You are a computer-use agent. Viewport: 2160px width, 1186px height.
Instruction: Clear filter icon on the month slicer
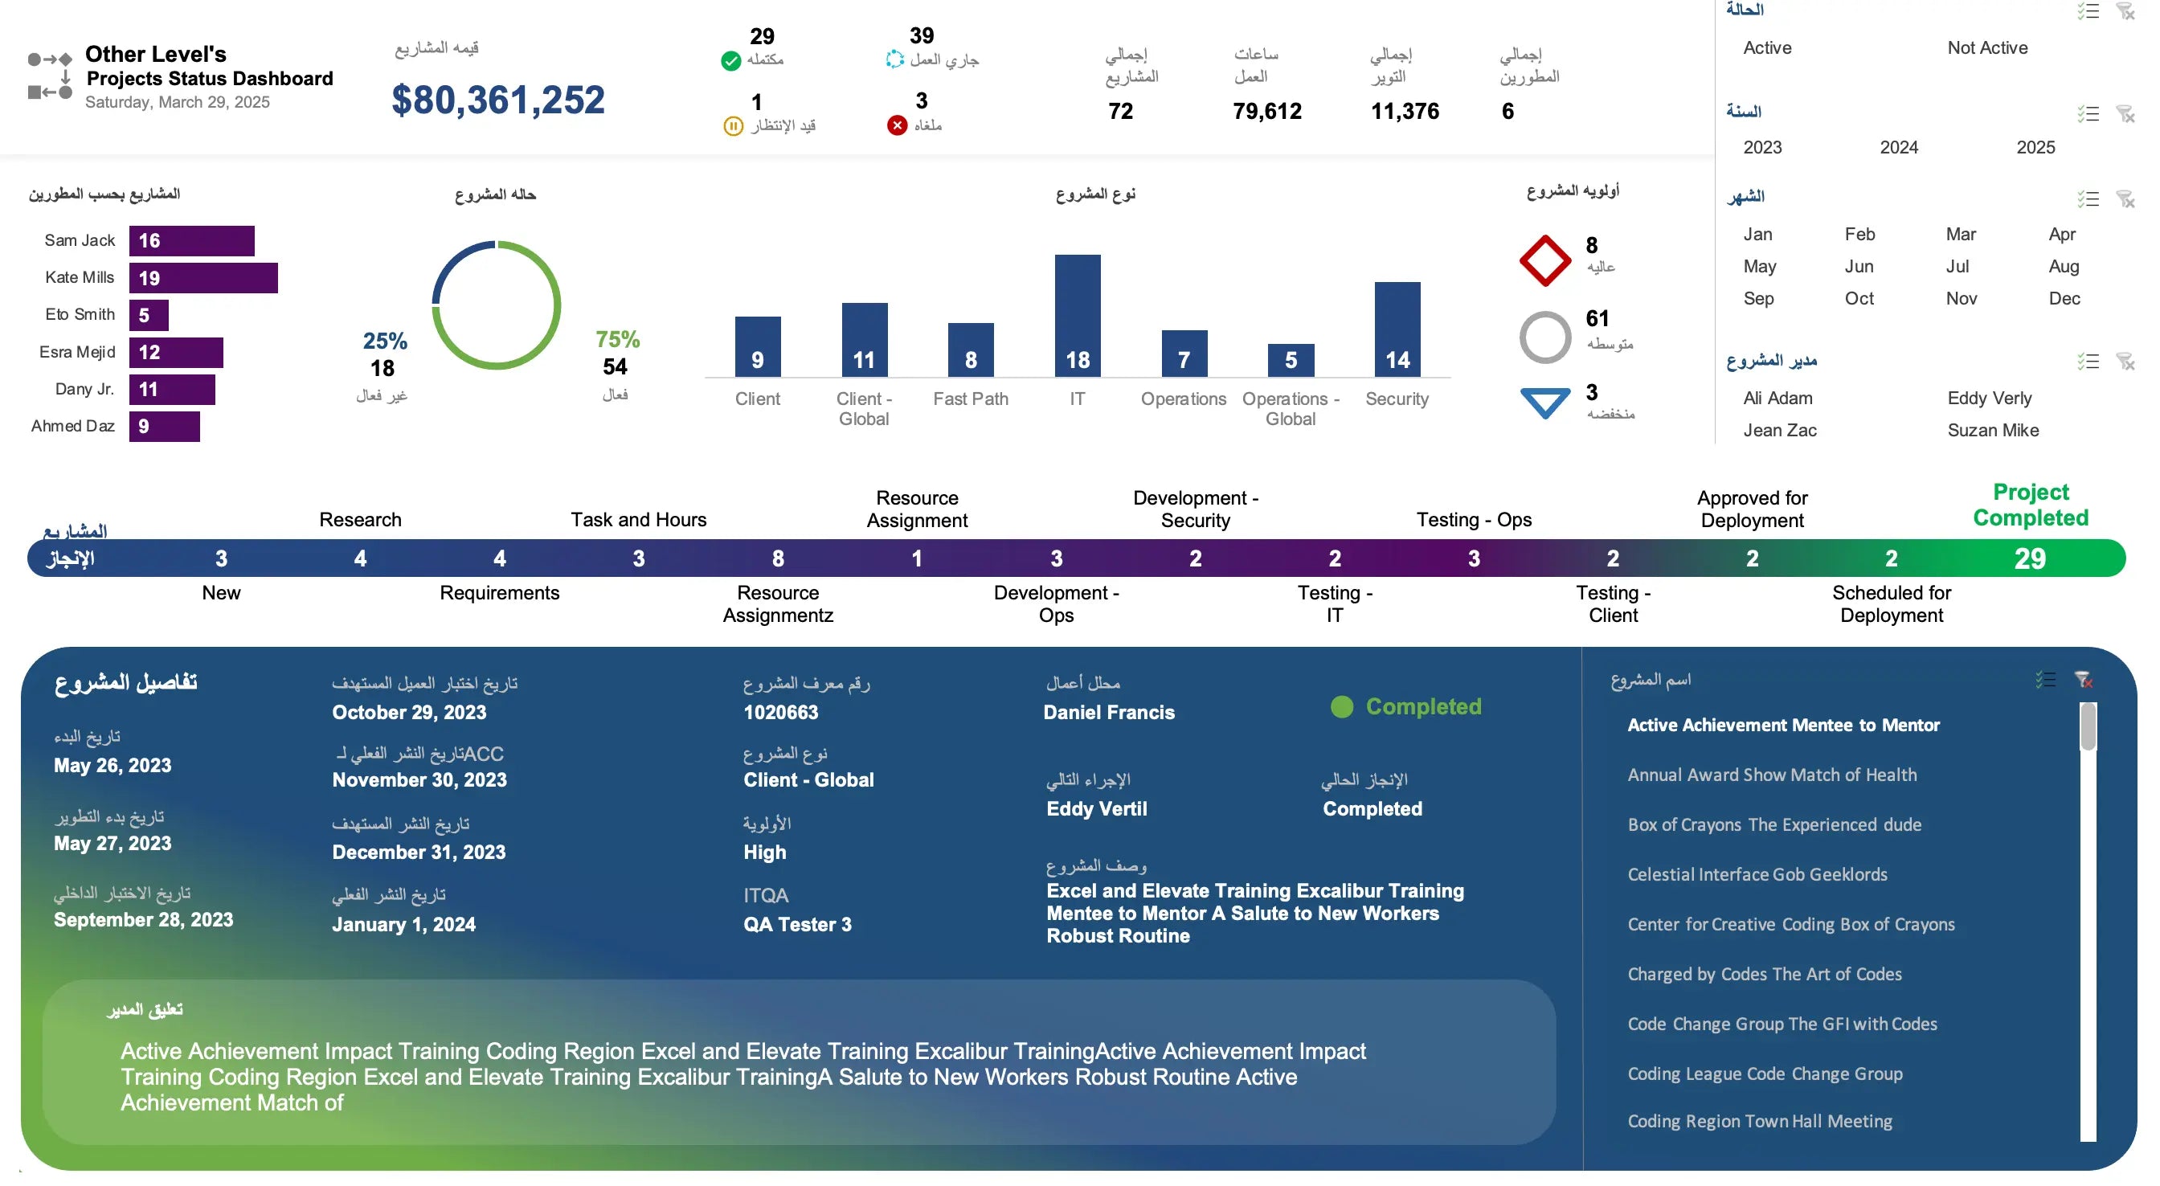coord(2125,198)
